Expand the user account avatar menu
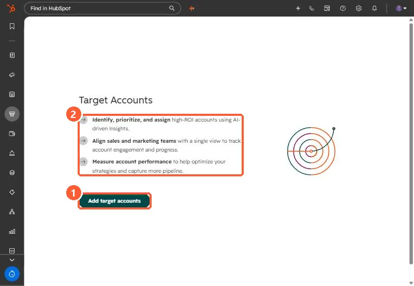The image size is (414, 286). (x=401, y=8)
